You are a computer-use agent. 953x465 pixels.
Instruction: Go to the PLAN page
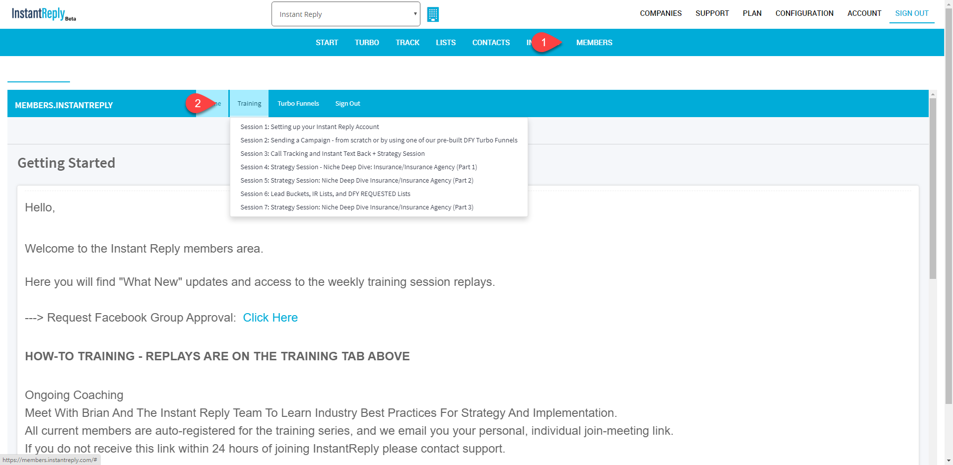[752, 13]
